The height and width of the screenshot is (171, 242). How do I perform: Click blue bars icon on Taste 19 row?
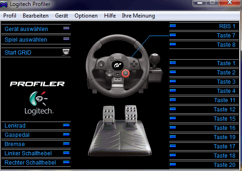tap(173, 137)
